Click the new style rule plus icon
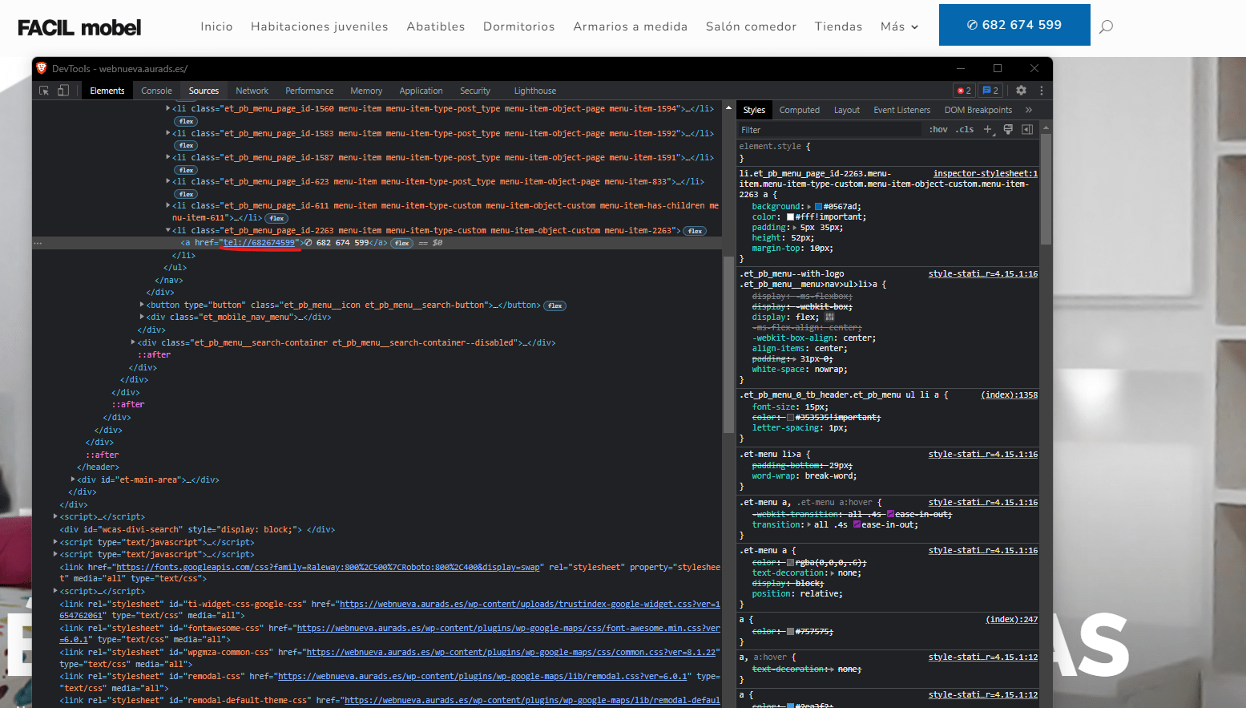Image resolution: width=1246 pixels, height=708 pixels. click(988, 129)
